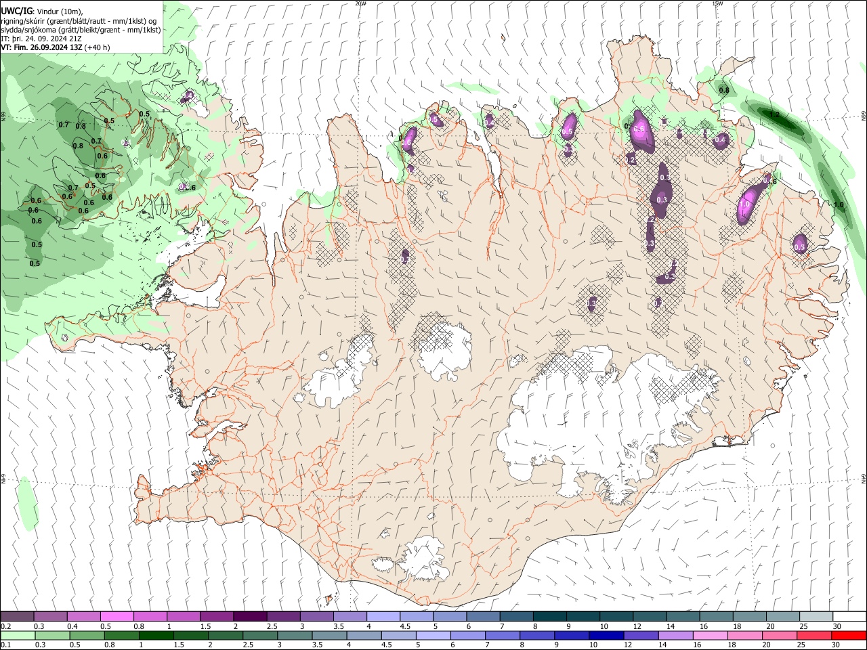This screenshot has width=867, height=650.
Task: Click the bright pink 0.5 snow legend swatch
Action: point(117,616)
